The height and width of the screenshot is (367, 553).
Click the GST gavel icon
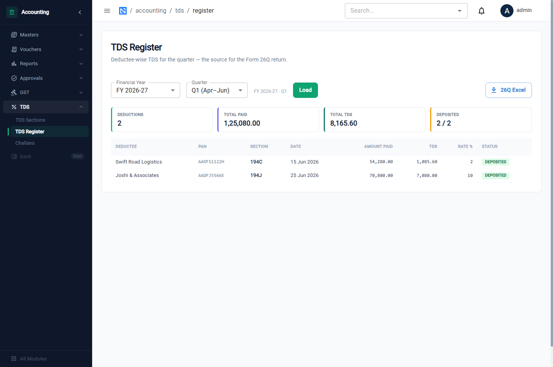point(14,93)
